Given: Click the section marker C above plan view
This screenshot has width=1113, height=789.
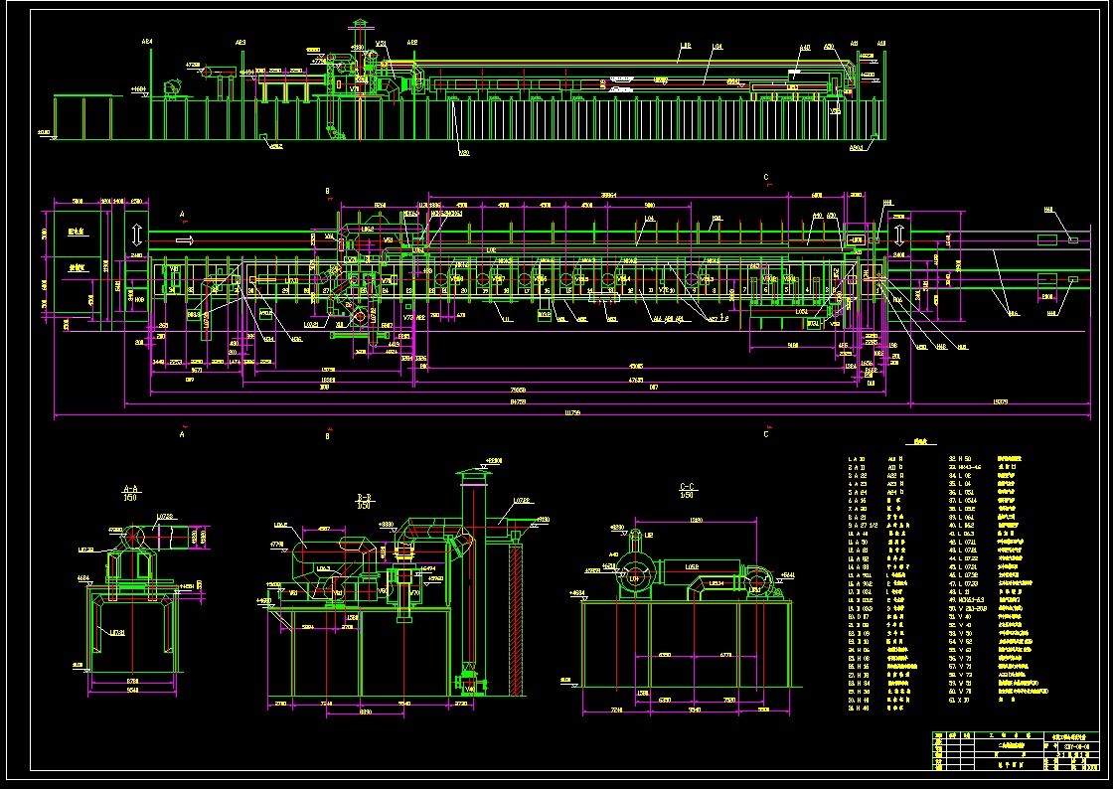Looking at the screenshot, I should [x=765, y=179].
